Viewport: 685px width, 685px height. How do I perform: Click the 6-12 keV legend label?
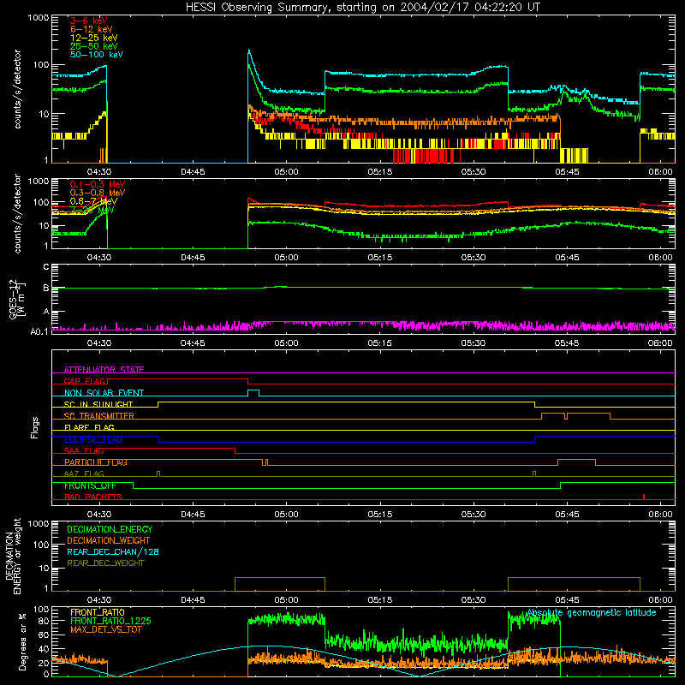tap(92, 29)
